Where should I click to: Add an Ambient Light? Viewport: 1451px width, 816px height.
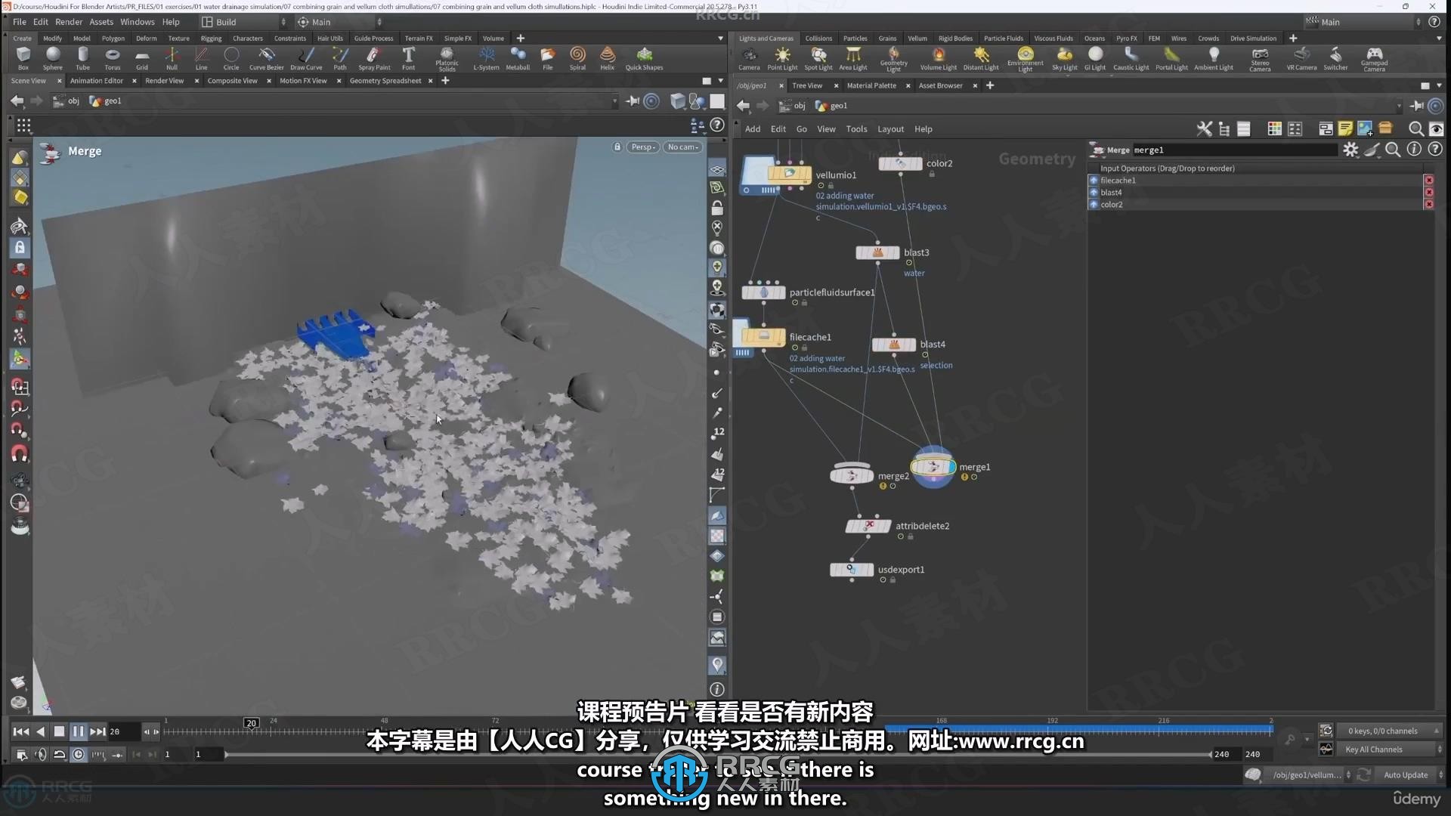click(x=1214, y=58)
